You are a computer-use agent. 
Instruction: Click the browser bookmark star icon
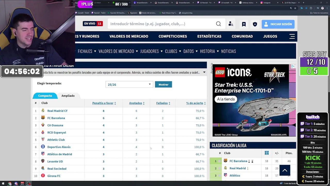click(295, 8)
